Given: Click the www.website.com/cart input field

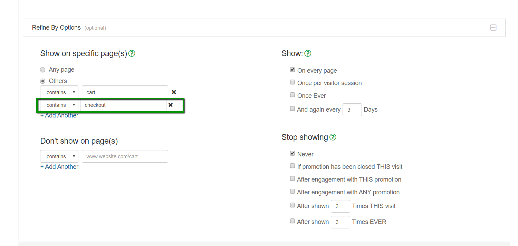Looking at the screenshot, I should pos(125,156).
